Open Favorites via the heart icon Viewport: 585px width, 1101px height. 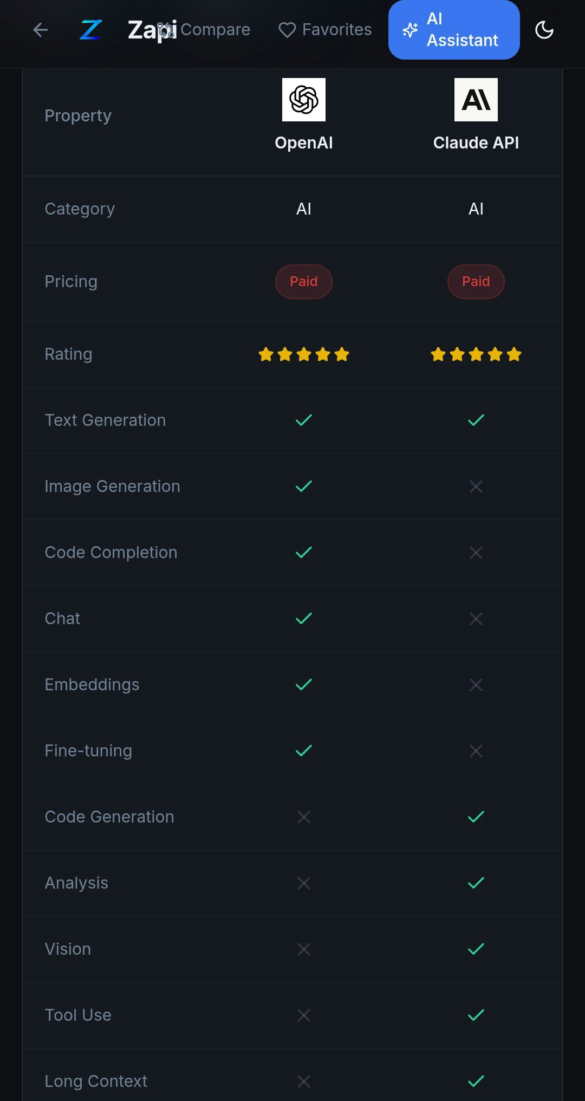point(287,30)
